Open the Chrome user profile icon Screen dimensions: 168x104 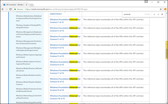point(146,2)
